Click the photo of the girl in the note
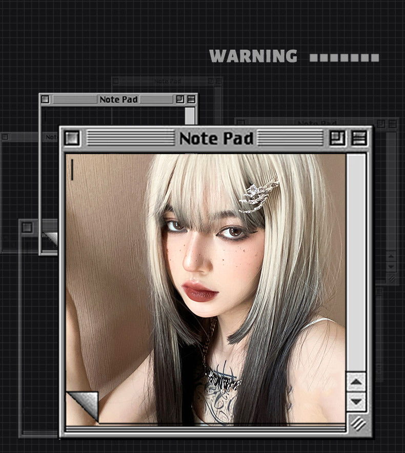405x453 pixels. click(x=215, y=287)
